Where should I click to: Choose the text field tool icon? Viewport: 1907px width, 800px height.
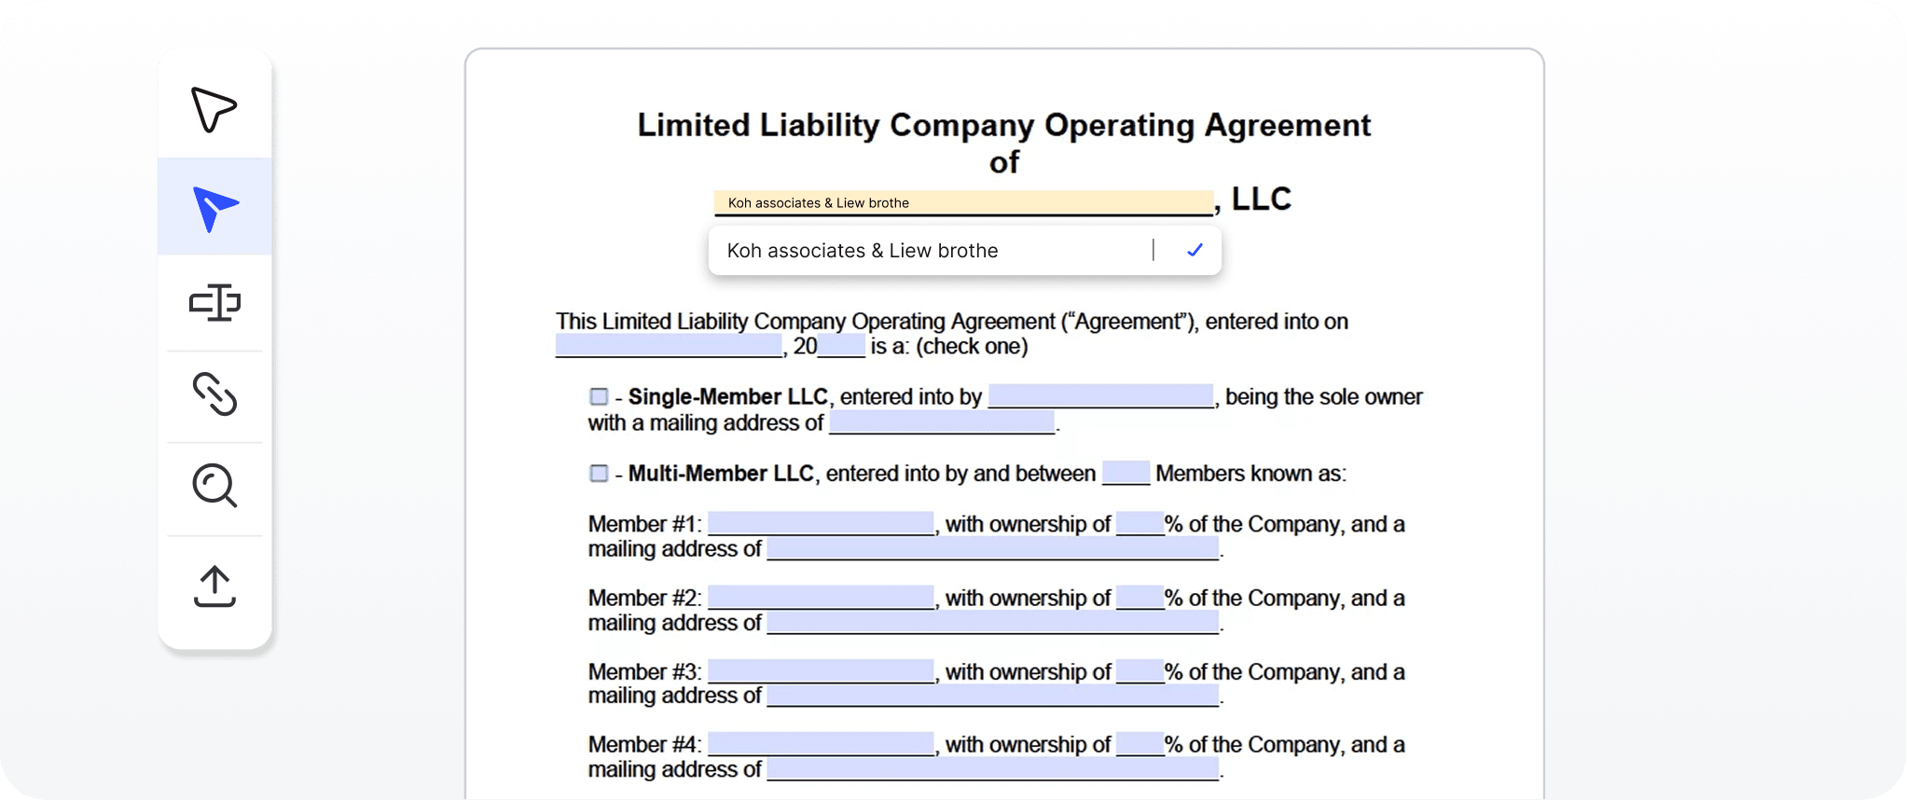(214, 303)
